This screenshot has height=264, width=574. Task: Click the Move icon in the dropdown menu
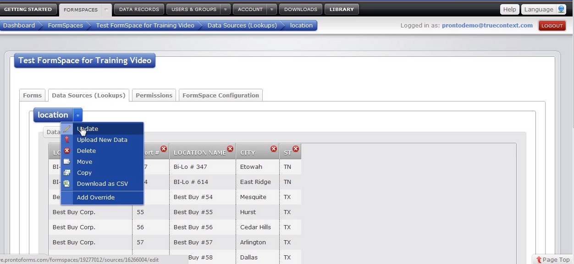(67, 162)
